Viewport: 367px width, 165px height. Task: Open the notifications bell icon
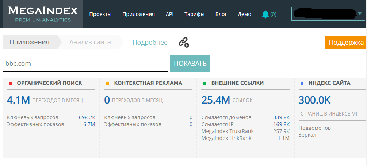[265, 15]
